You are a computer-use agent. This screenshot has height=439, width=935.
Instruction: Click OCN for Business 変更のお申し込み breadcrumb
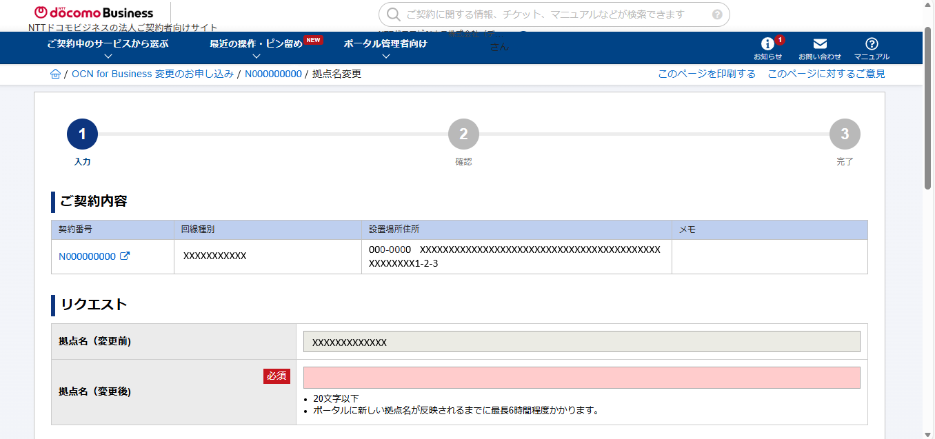(152, 74)
